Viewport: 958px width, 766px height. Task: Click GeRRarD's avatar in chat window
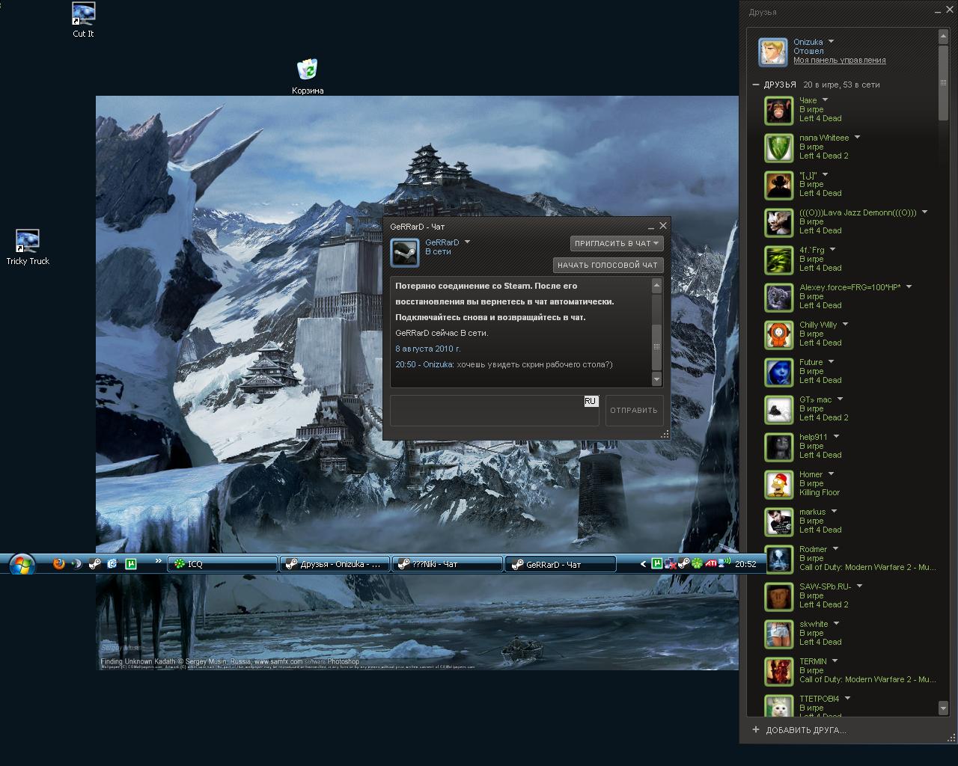[x=405, y=253]
